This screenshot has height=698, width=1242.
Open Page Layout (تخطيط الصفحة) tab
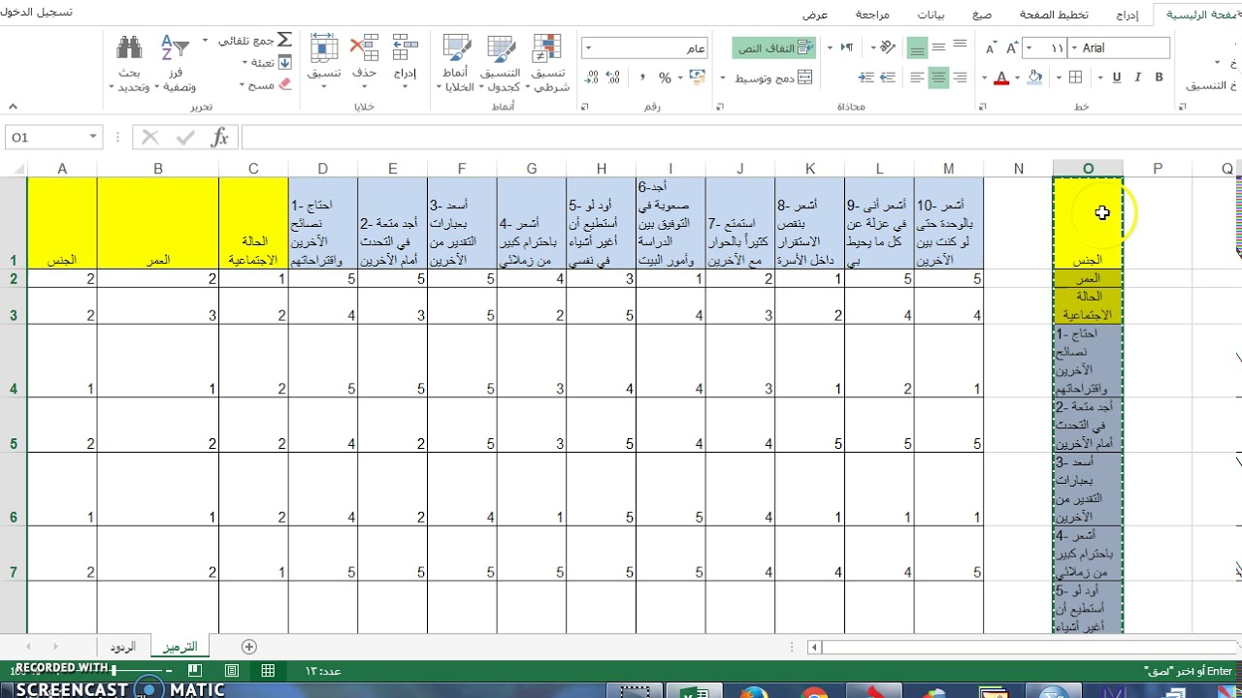tap(1054, 15)
